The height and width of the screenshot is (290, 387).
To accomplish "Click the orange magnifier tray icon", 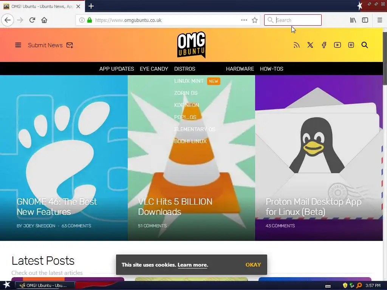I will pos(359,285).
